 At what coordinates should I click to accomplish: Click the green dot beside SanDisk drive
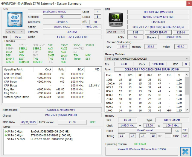tap(5, 131)
